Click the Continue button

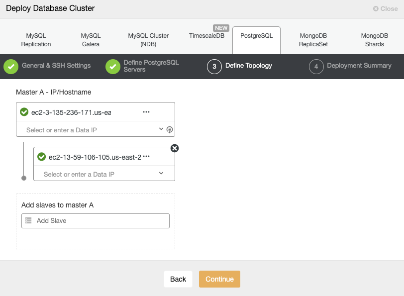click(219, 279)
